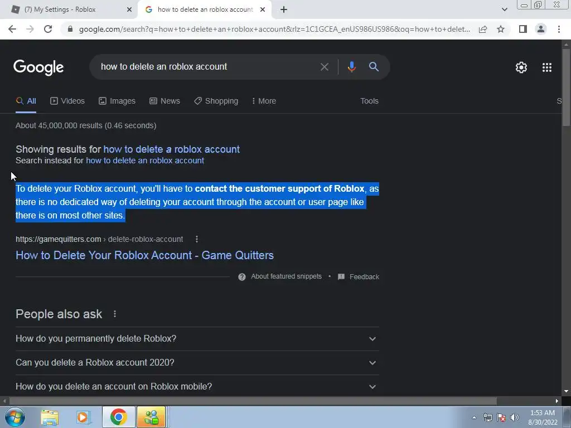This screenshot has width=571, height=428.
Task: Clear the search query with X
Action: (x=324, y=67)
